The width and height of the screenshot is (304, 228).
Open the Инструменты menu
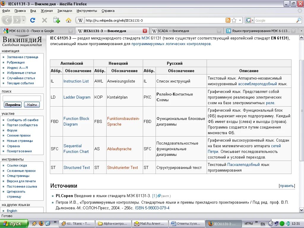[87, 11]
